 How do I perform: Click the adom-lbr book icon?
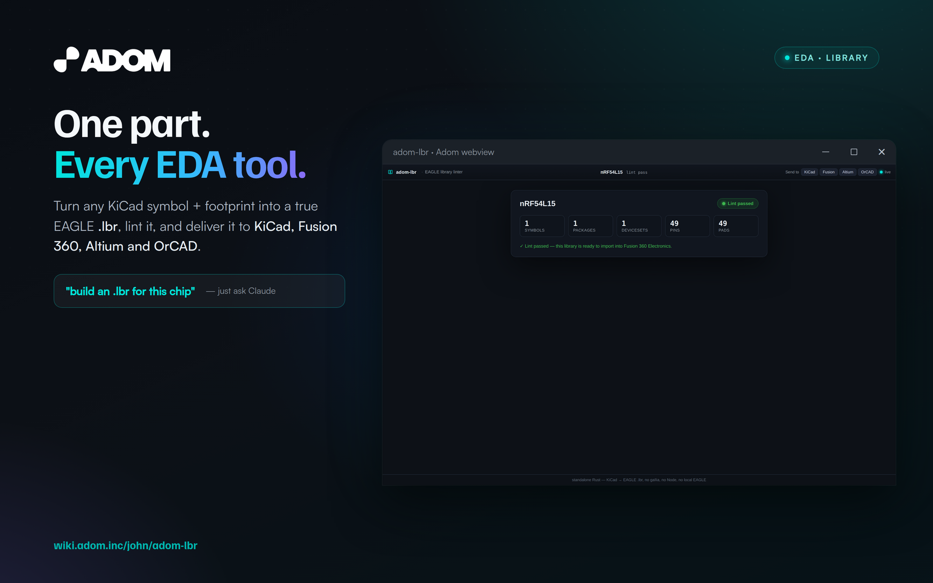click(390, 172)
